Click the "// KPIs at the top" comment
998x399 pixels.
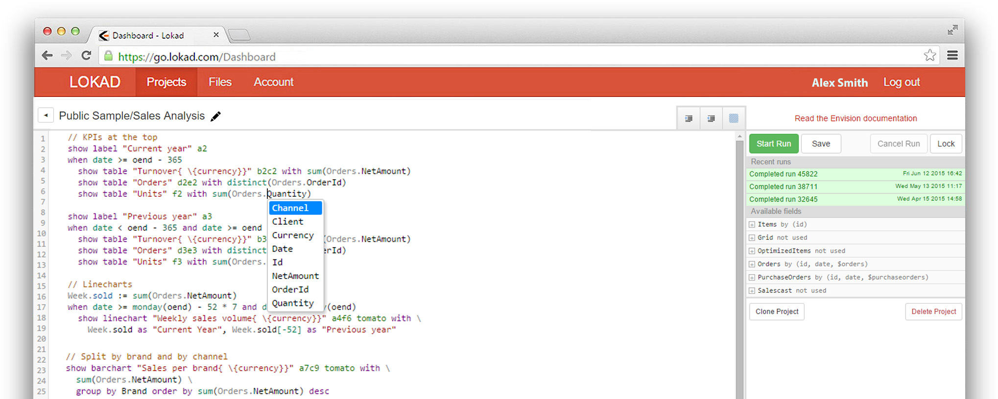tap(113, 138)
